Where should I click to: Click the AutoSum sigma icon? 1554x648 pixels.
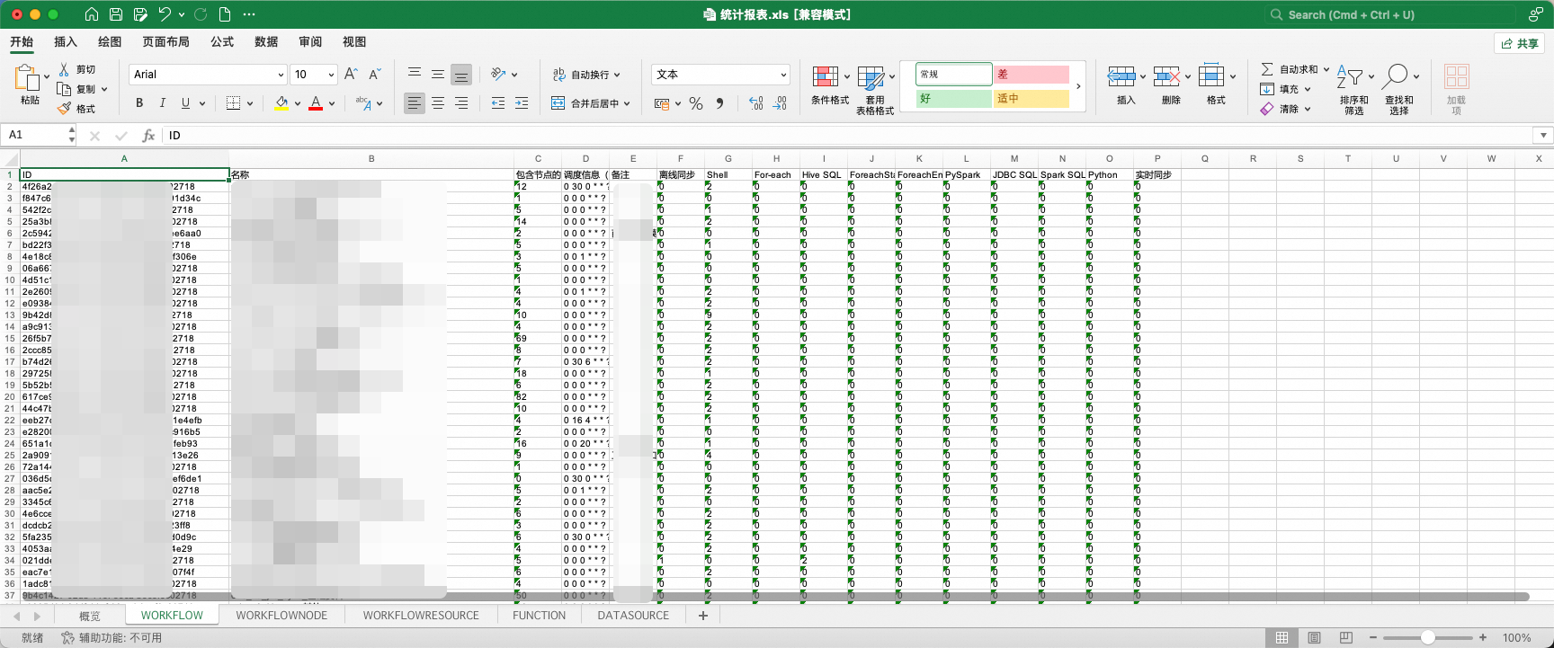coord(1266,69)
